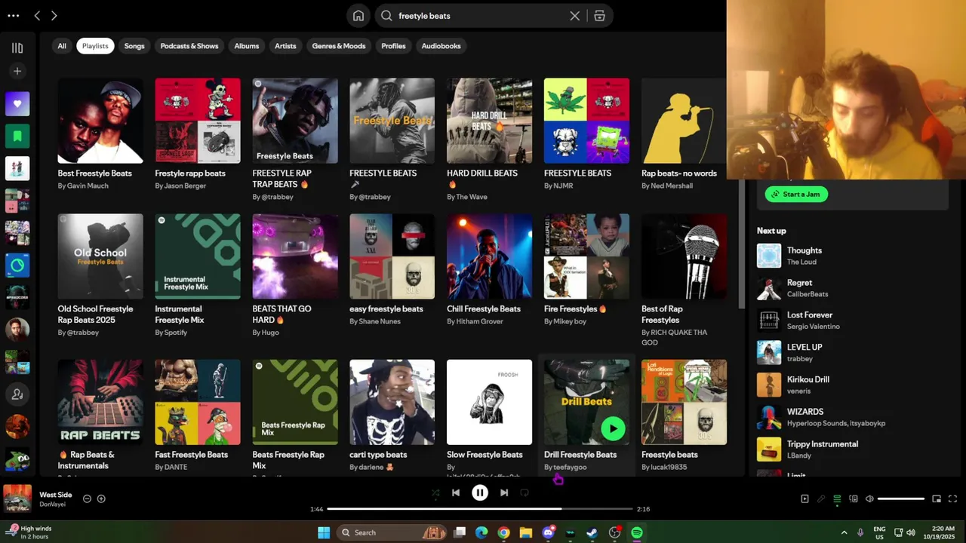Select Lost Forever in the queue
Image resolution: width=966 pixels, height=543 pixels.
[x=852, y=321]
